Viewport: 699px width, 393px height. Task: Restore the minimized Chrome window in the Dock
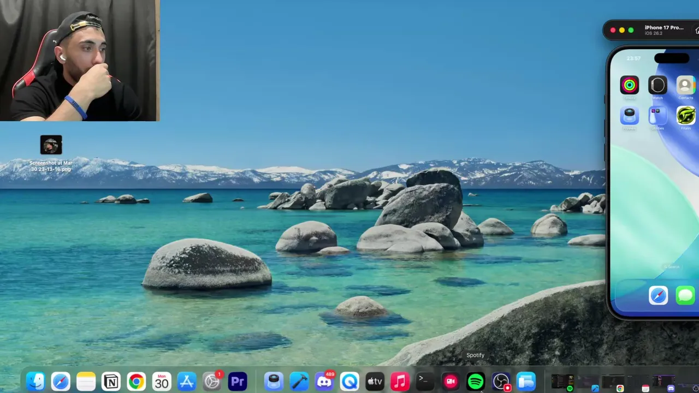click(613, 382)
